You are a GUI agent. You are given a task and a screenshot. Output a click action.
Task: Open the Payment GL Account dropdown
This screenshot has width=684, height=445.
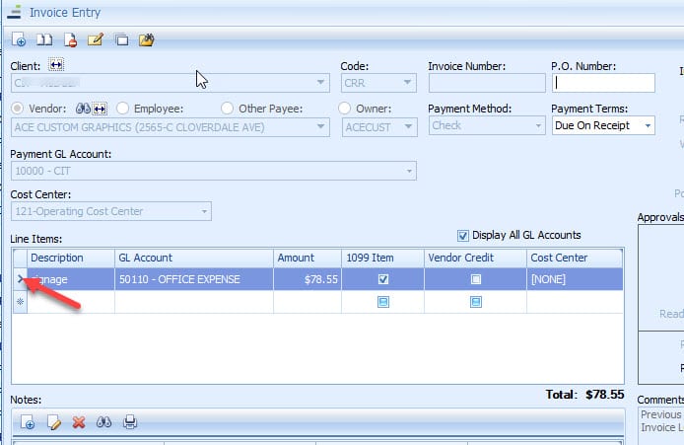coord(409,171)
